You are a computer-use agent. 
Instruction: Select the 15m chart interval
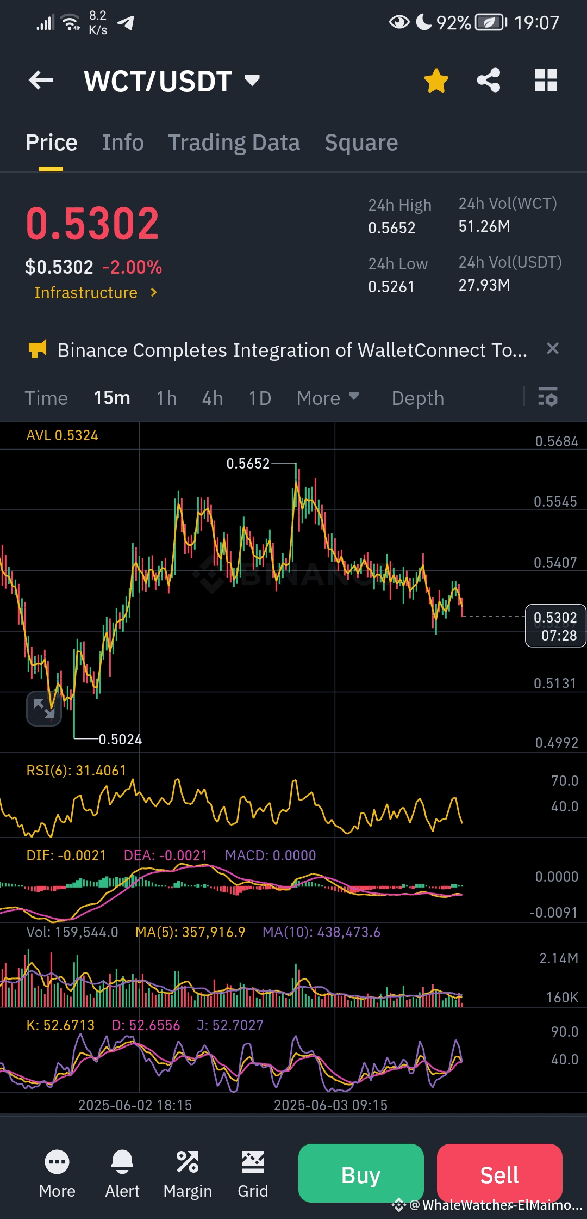[112, 398]
